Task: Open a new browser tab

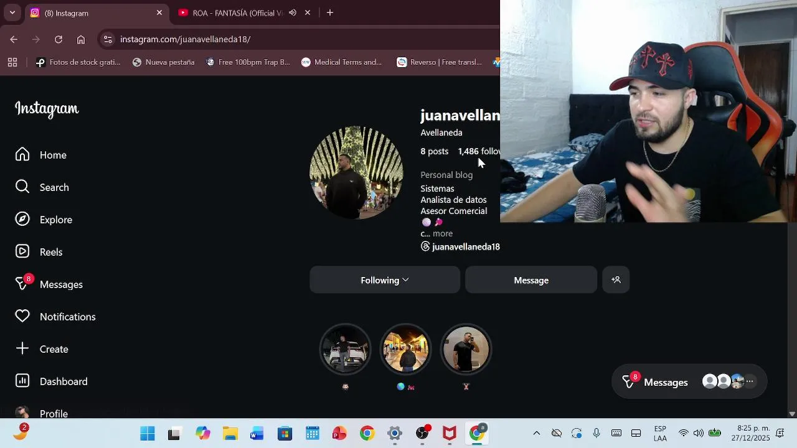Action: (x=330, y=12)
